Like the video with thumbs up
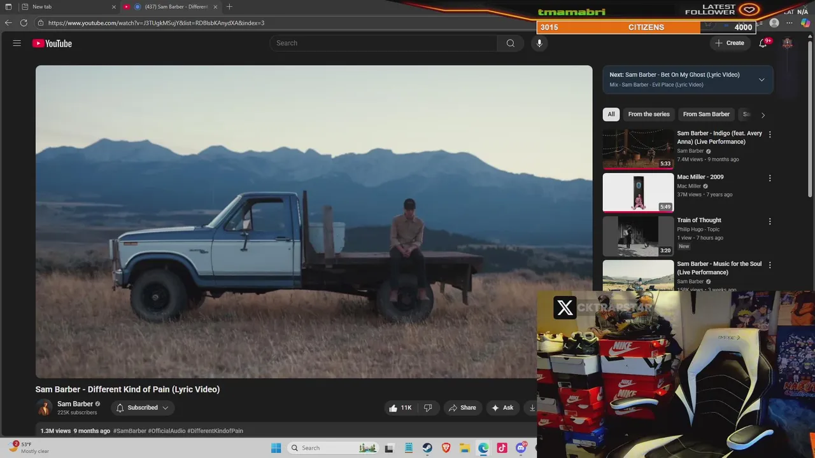 (x=400, y=408)
